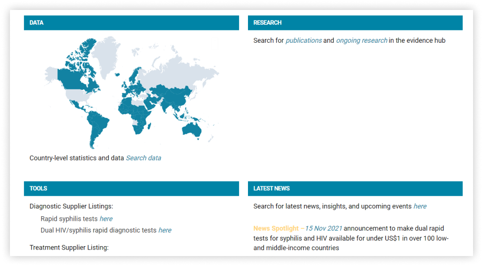Open the latest news and events 'here' link
483x266 pixels.
(420, 206)
